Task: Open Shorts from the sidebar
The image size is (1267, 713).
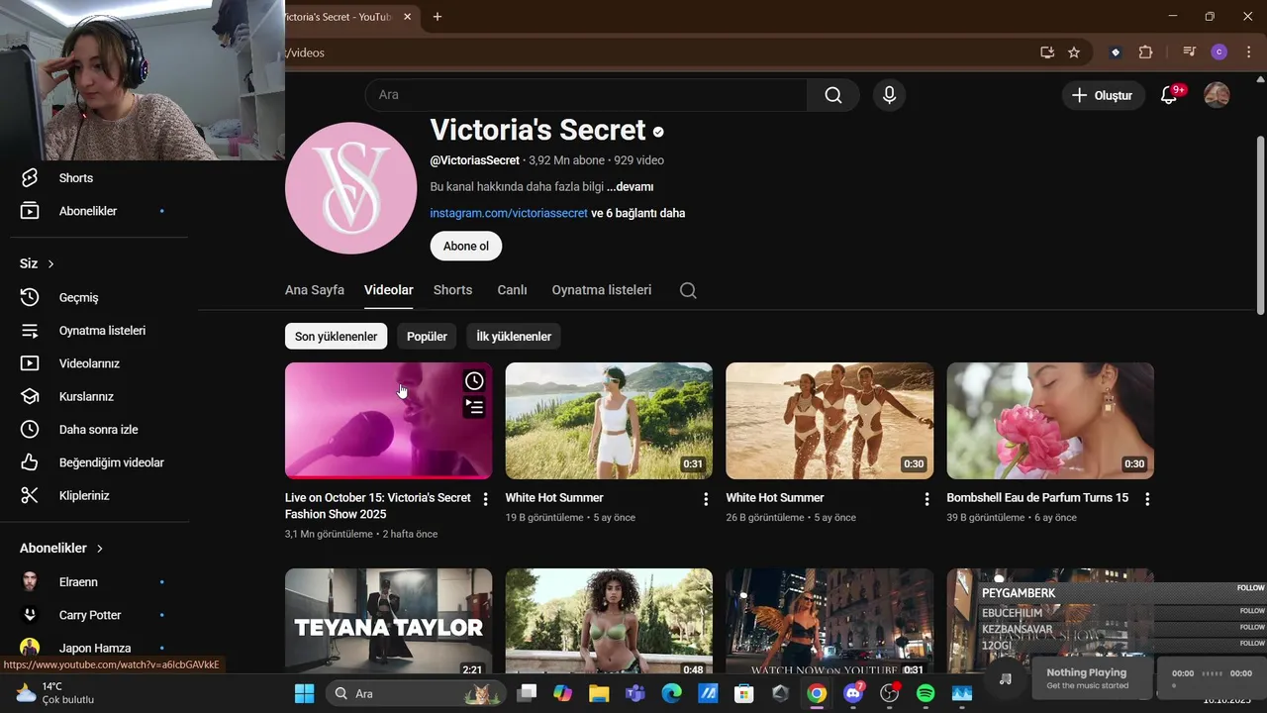Action: pyautogui.click(x=75, y=178)
